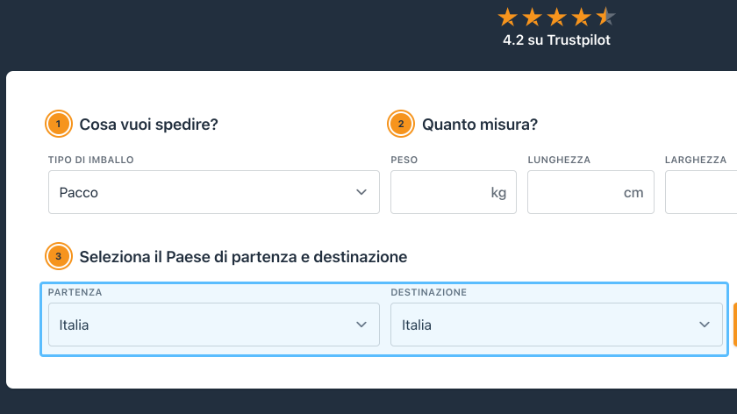
Task: Click the 'Quanto misura?' heading
Action: coord(480,125)
